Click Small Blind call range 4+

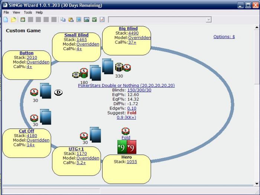coord(79,49)
